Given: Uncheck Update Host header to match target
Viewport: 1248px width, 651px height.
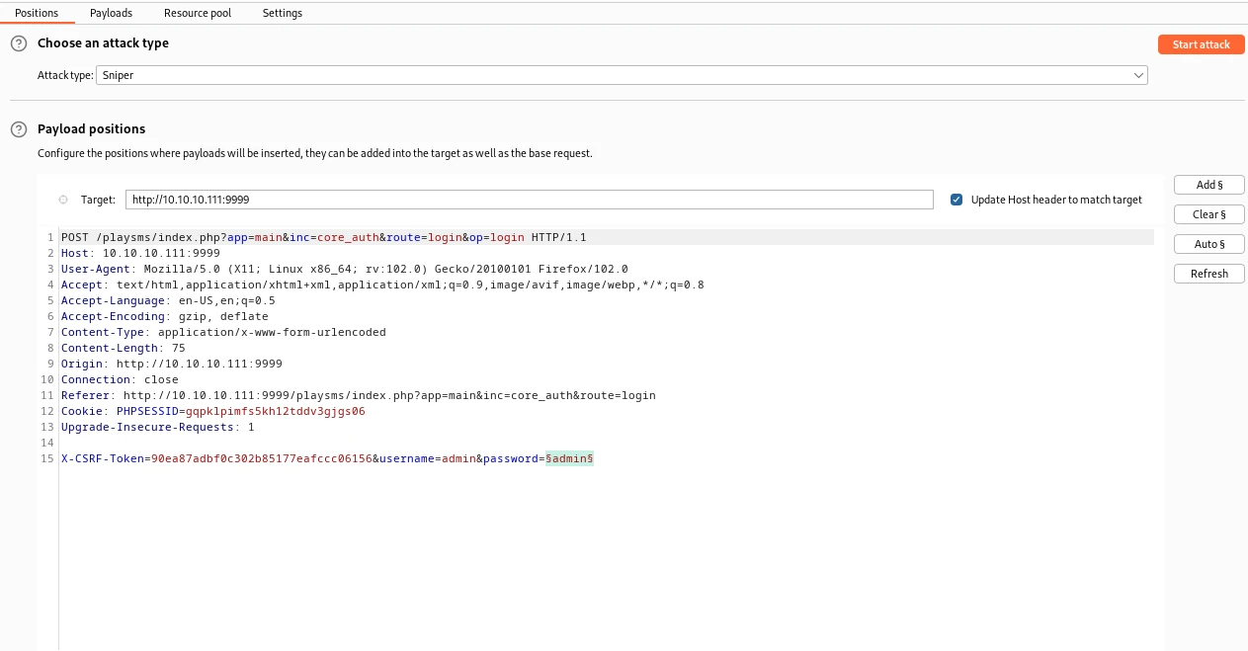Looking at the screenshot, I should [957, 200].
